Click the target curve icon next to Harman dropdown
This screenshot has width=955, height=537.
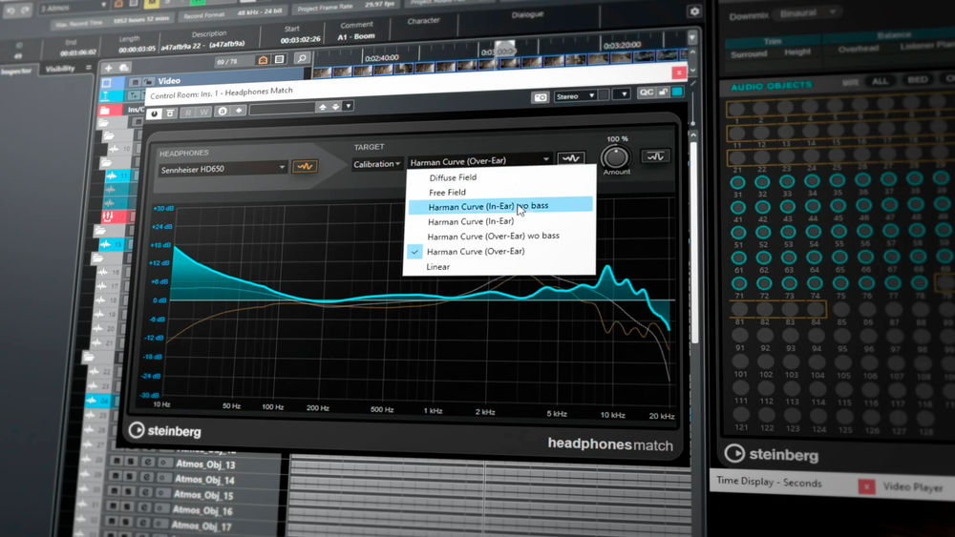[x=571, y=159]
